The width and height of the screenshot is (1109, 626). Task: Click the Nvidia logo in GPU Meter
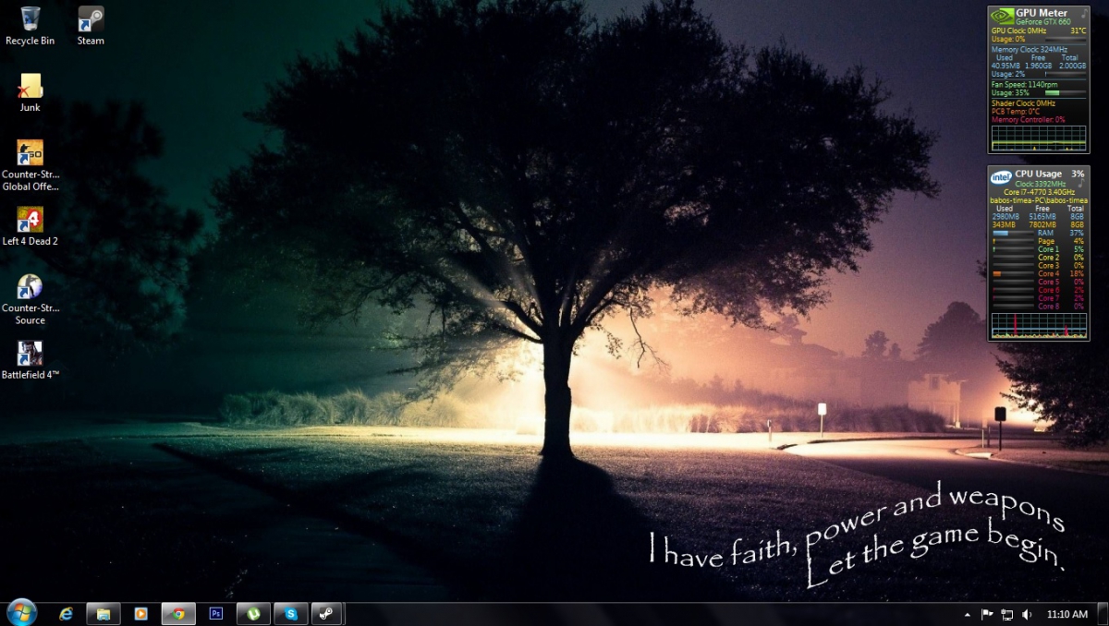(1001, 16)
